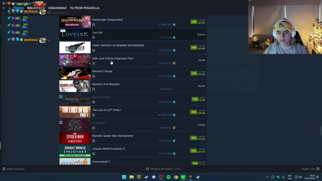
Task: Click the Windows icon under Persona 5 Royal
Action: (x=94, y=76)
